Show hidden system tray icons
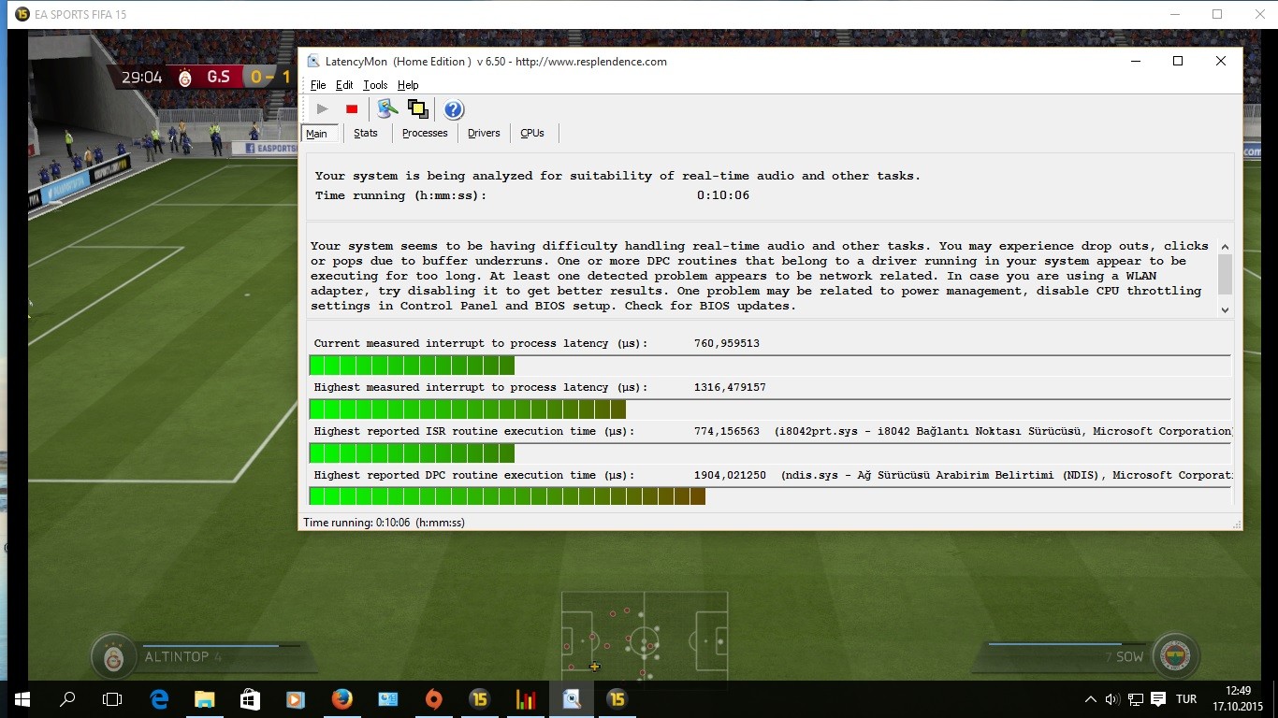Viewport: 1278px width, 718px height. tap(1091, 699)
